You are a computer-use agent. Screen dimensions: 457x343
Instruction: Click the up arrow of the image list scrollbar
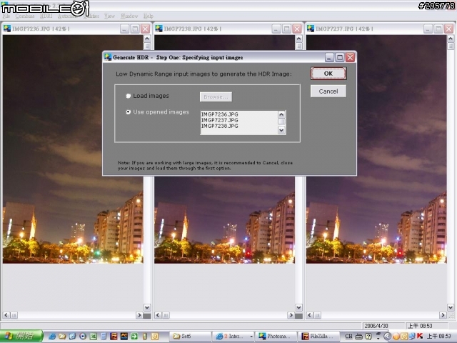pyautogui.click(x=281, y=114)
